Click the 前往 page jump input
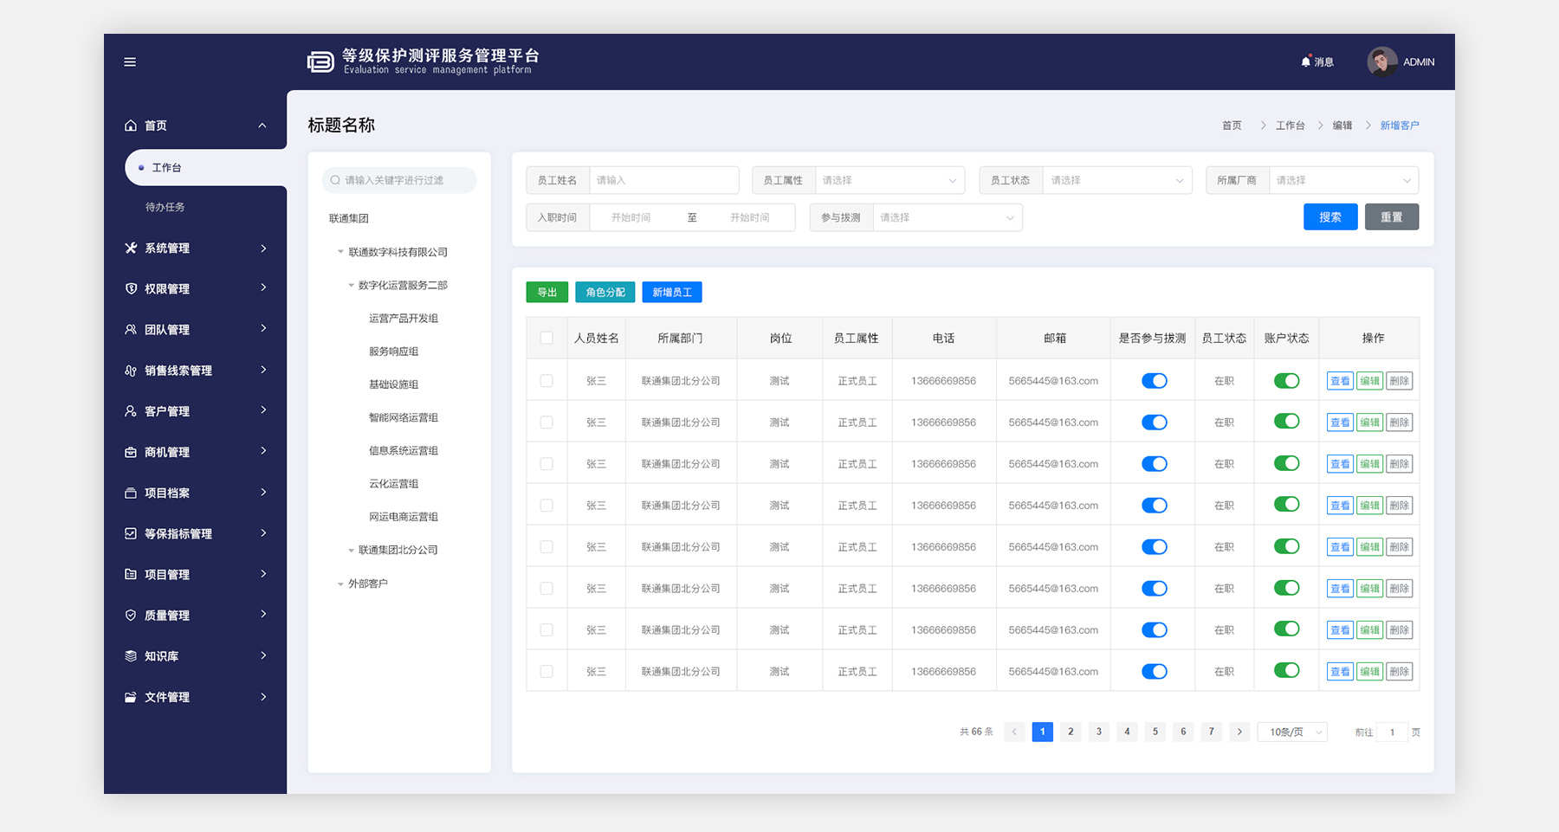This screenshot has height=832, width=1559. (x=1393, y=732)
